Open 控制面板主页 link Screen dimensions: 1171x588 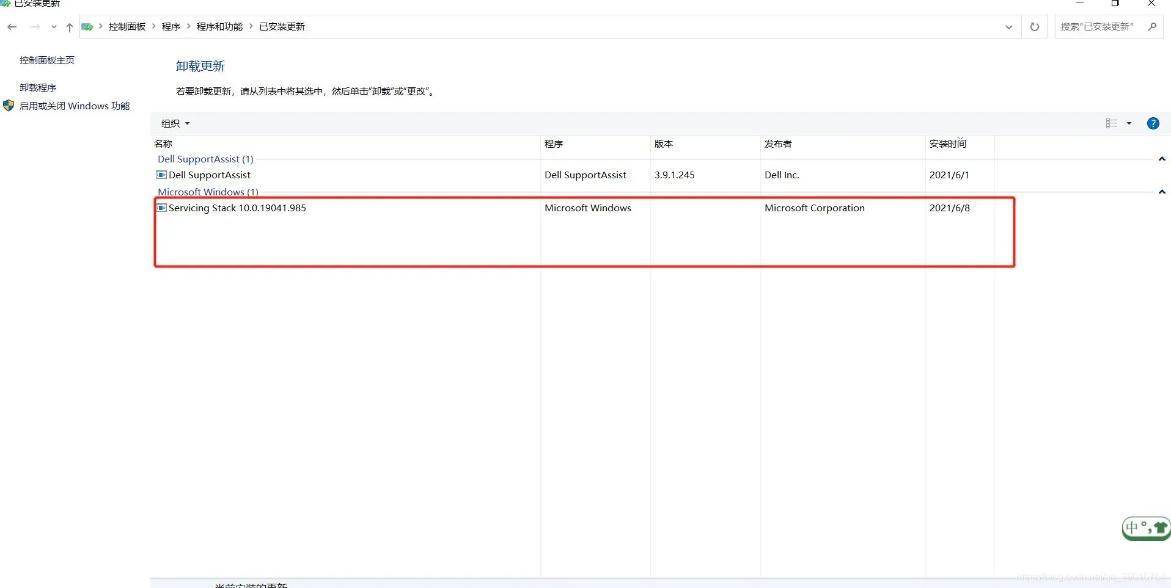point(47,60)
